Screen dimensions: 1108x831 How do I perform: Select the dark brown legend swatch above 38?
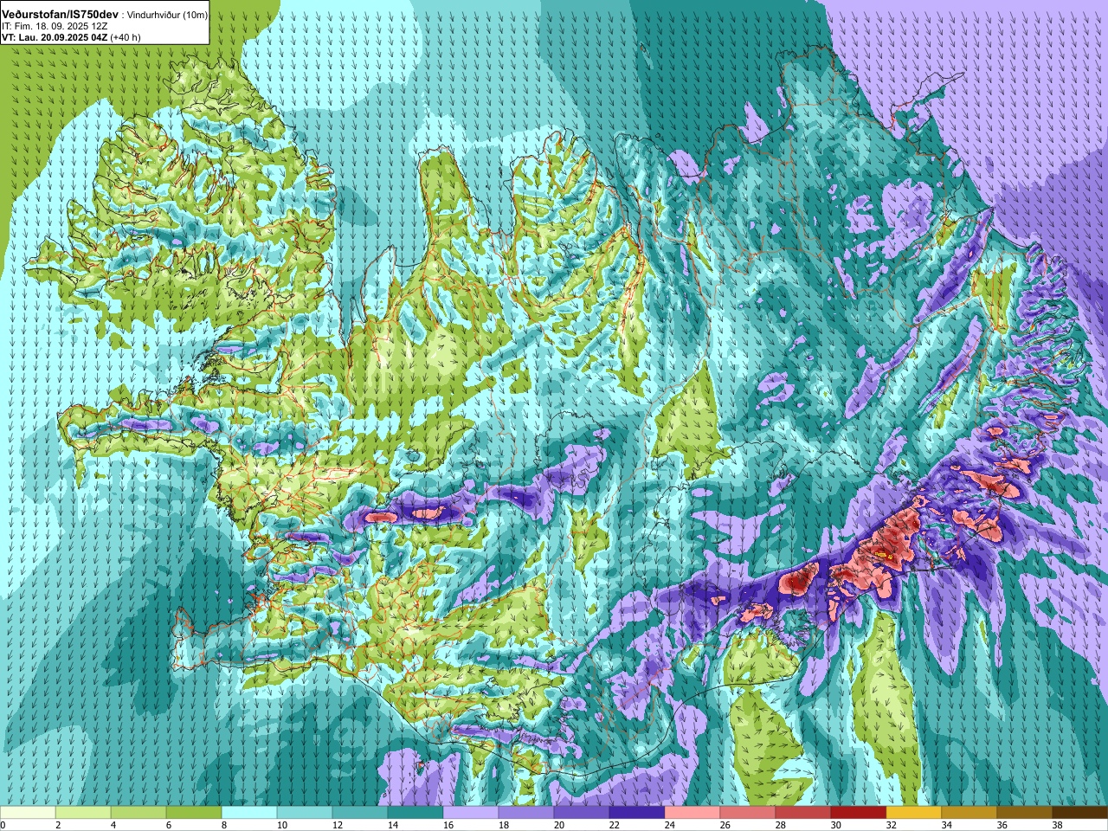point(1080,813)
